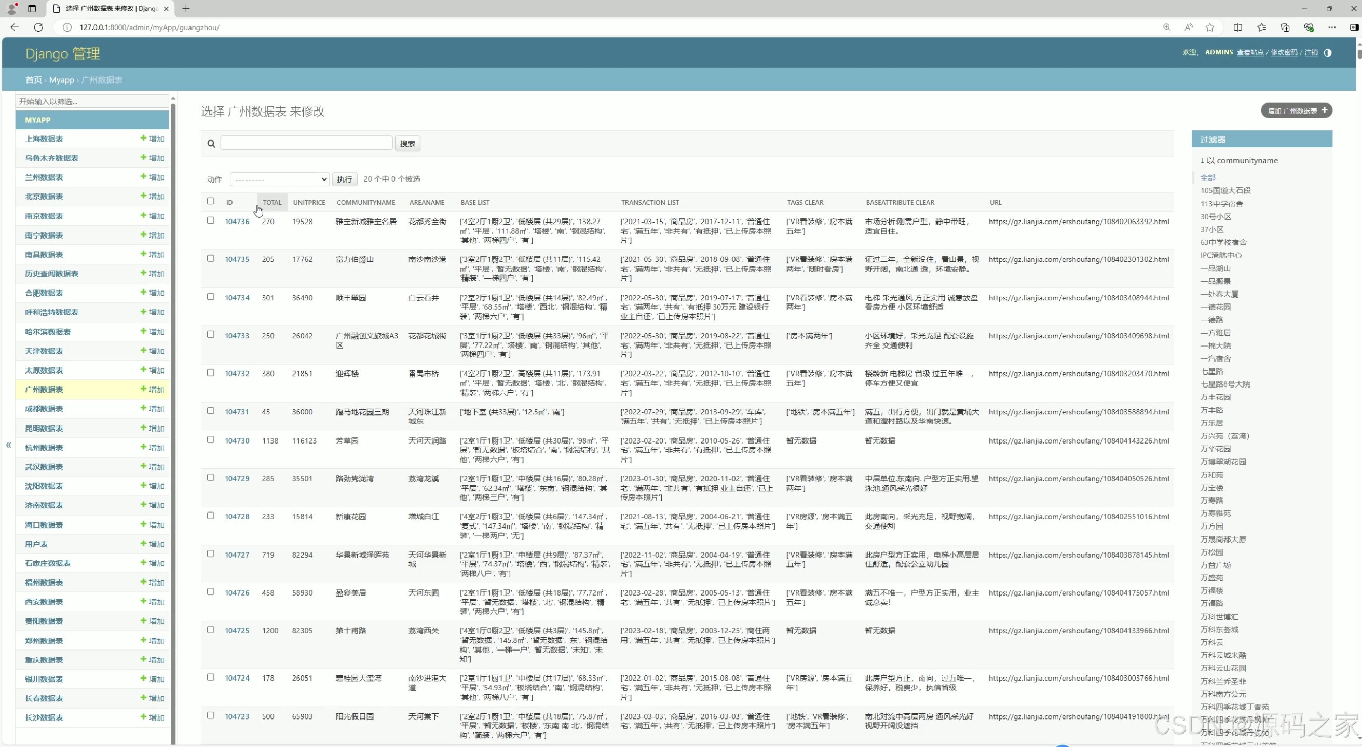Check the row checkbox for ID 104736
1362x747 pixels.
click(210, 220)
